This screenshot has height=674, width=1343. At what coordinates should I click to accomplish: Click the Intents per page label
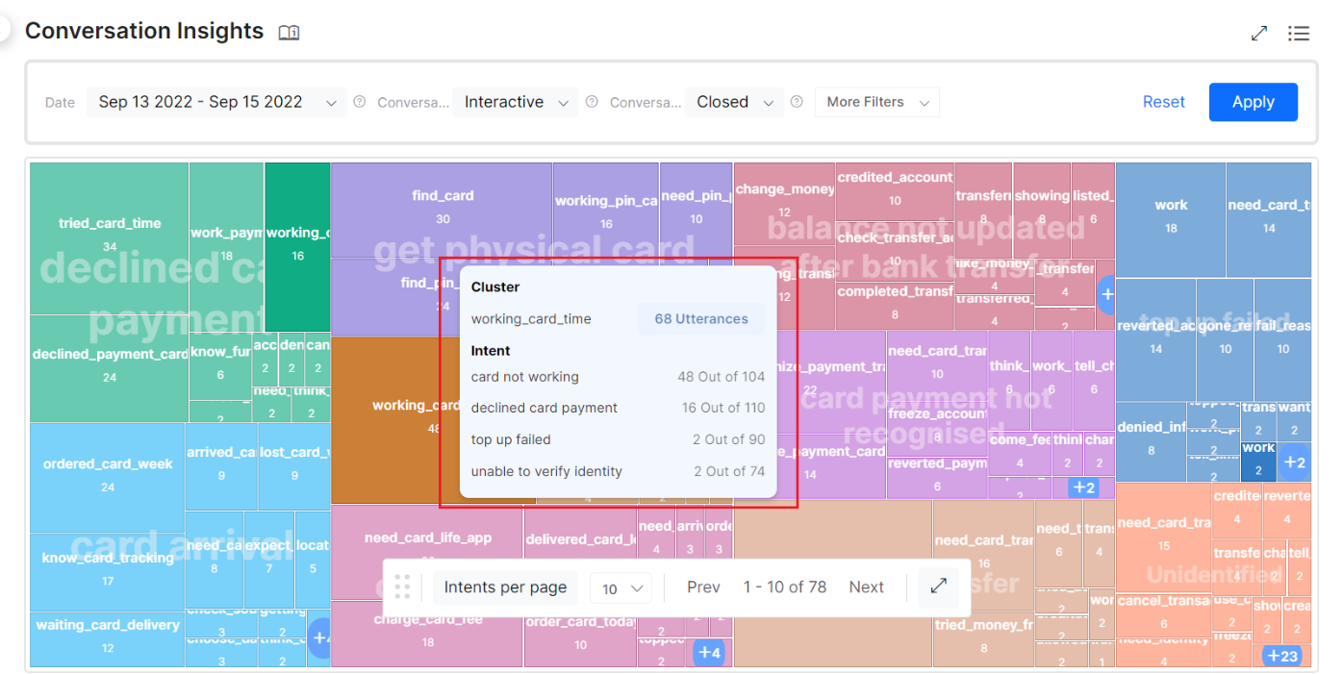tap(505, 587)
